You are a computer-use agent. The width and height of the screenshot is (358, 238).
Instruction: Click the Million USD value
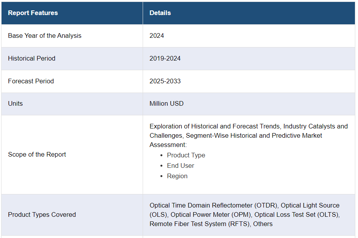click(167, 103)
